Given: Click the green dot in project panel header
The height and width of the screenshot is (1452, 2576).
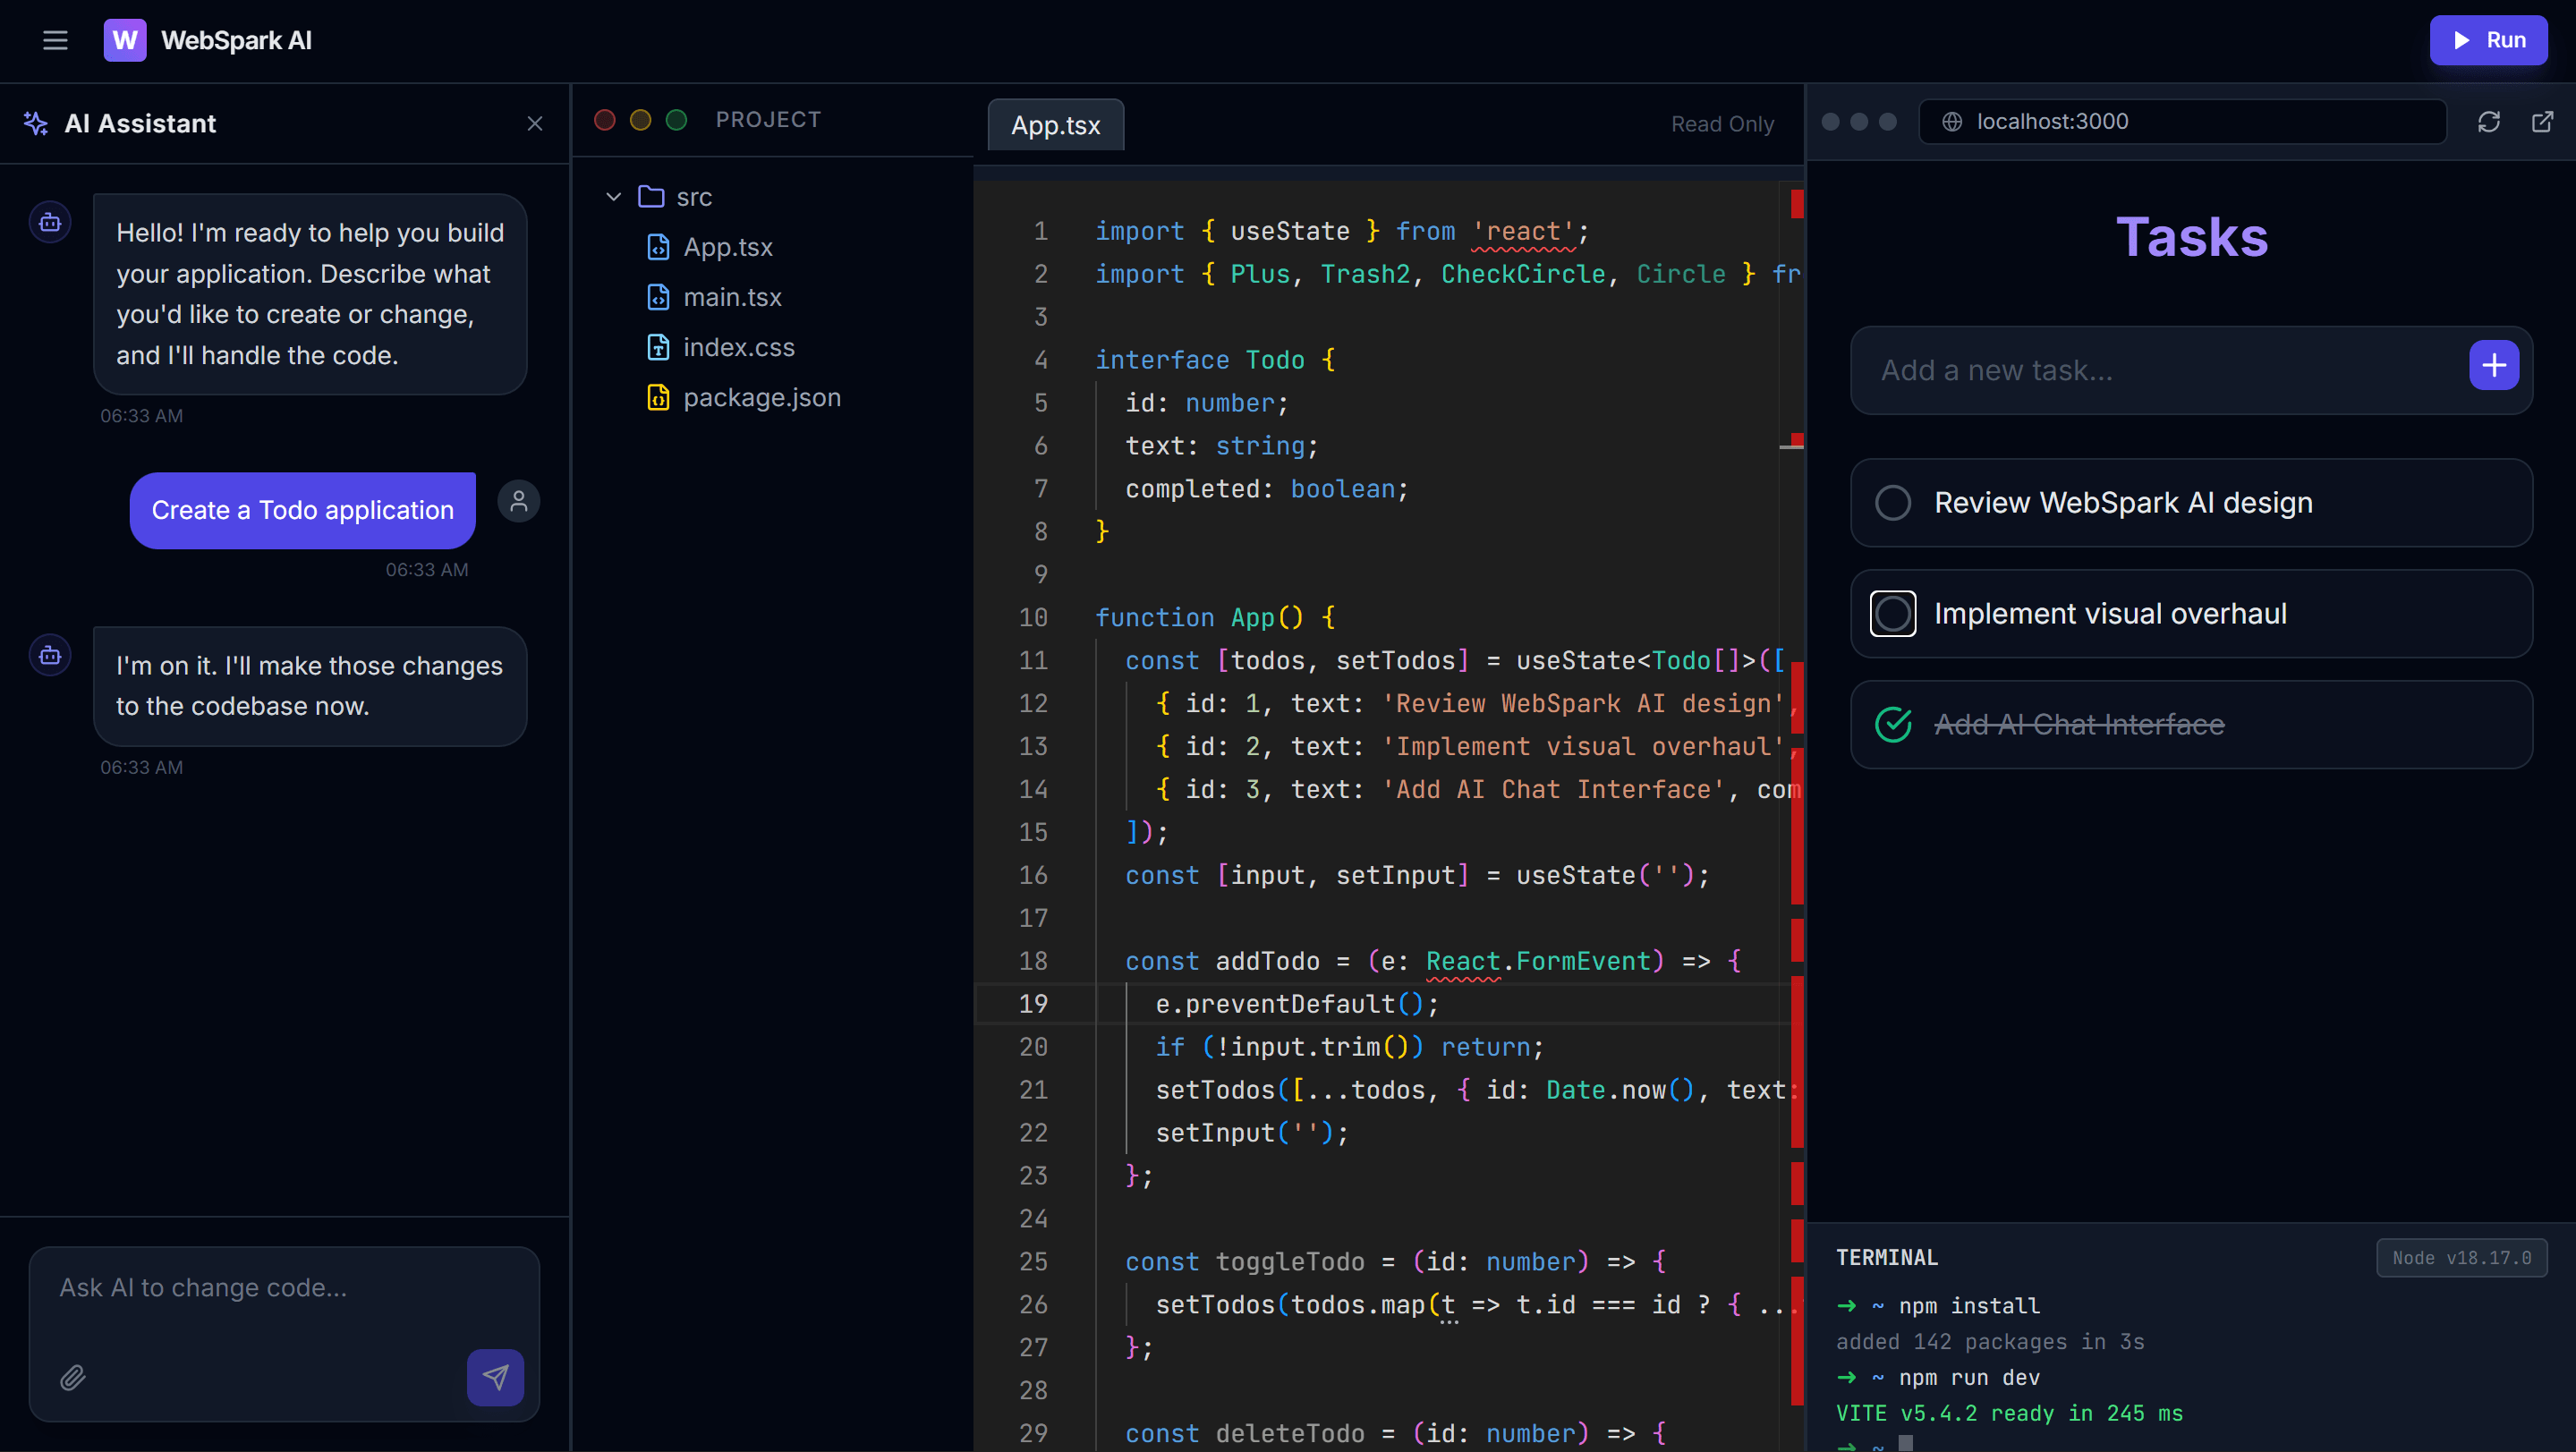Looking at the screenshot, I should [x=677, y=120].
